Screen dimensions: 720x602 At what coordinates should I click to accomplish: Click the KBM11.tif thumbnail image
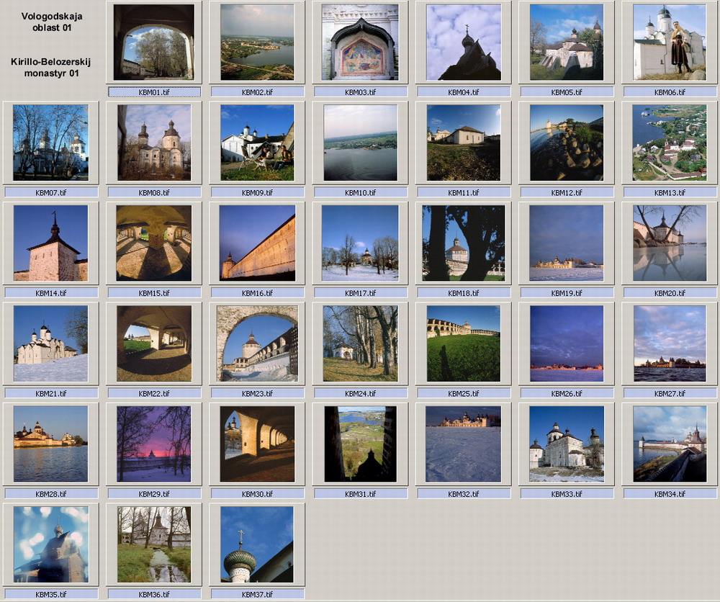(x=464, y=143)
